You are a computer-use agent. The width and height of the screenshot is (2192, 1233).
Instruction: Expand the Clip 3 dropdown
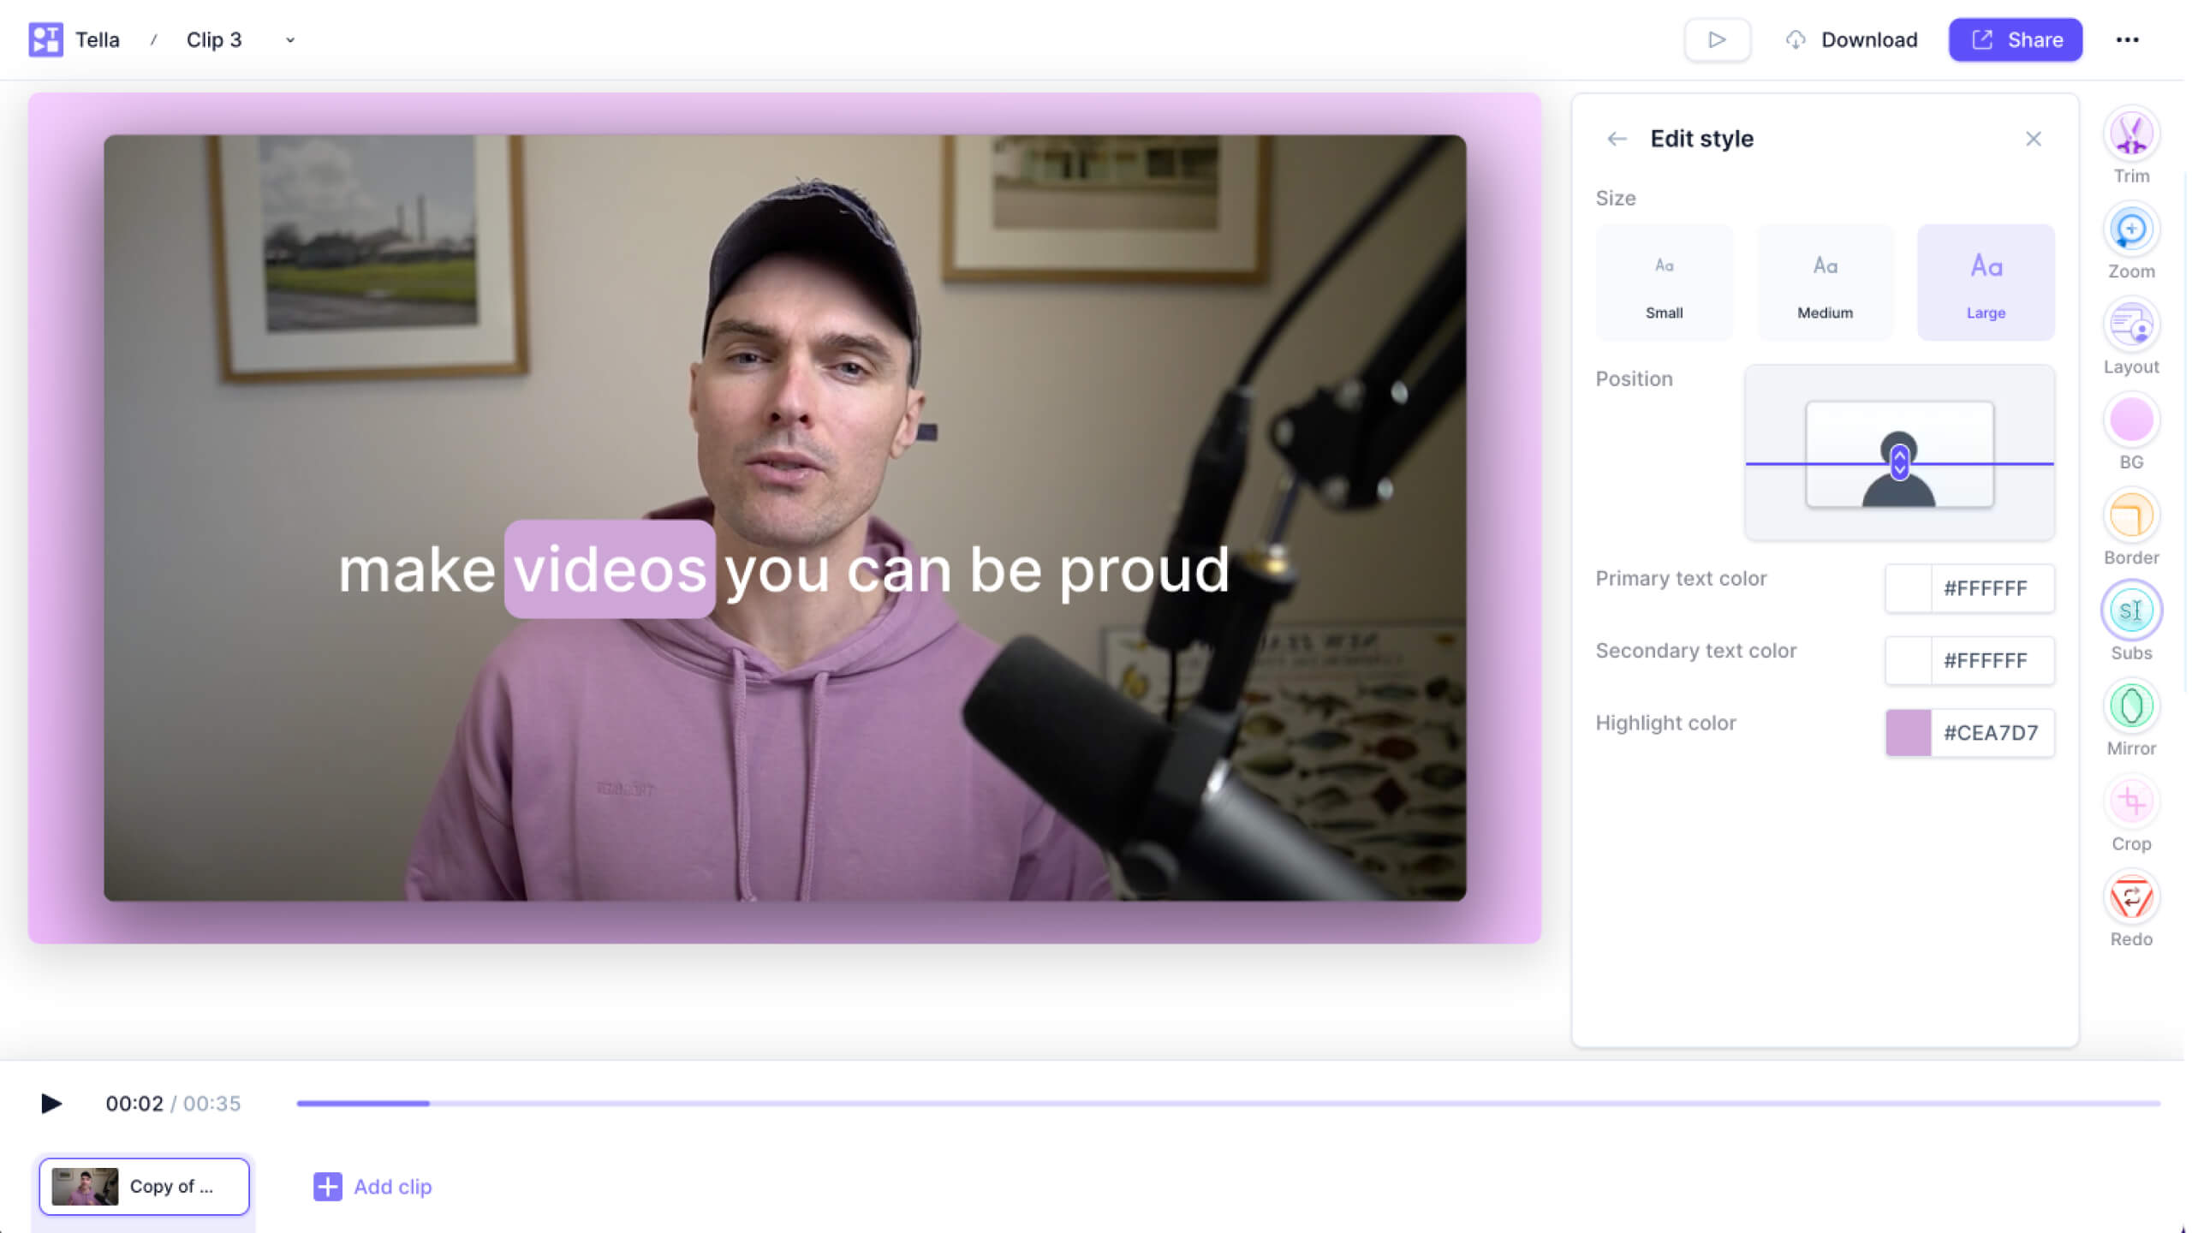click(289, 39)
